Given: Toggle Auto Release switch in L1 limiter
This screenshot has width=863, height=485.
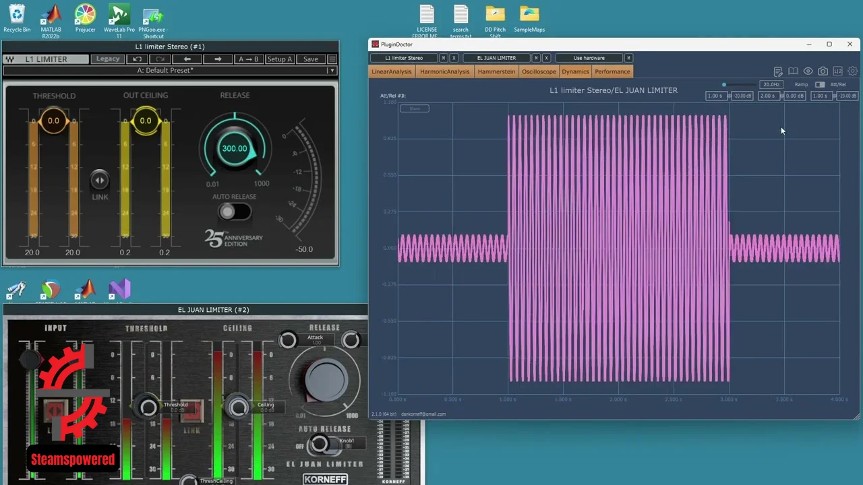Looking at the screenshot, I should (x=233, y=212).
